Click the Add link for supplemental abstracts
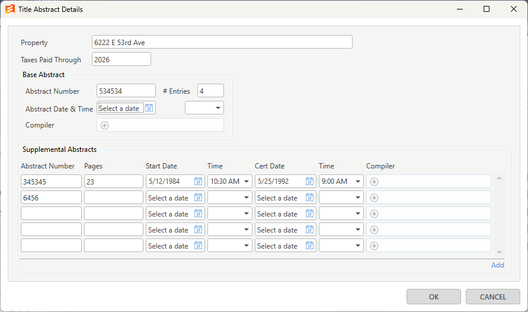The width and height of the screenshot is (528, 312). click(x=498, y=265)
